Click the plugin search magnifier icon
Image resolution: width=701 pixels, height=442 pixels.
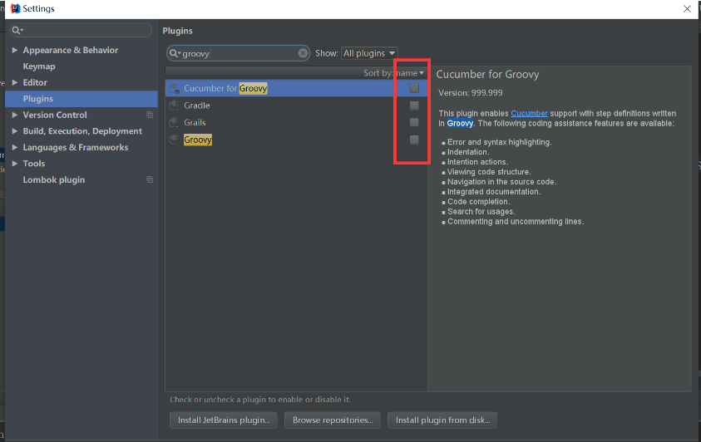[x=175, y=53]
